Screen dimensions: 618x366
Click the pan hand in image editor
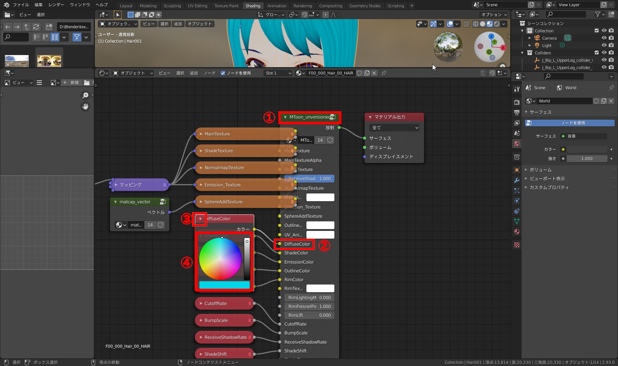click(x=85, y=106)
